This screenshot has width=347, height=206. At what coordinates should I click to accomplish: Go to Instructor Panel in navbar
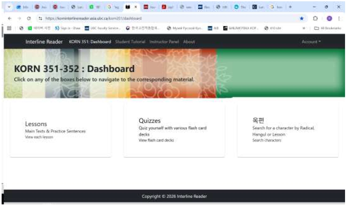click(164, 42)
